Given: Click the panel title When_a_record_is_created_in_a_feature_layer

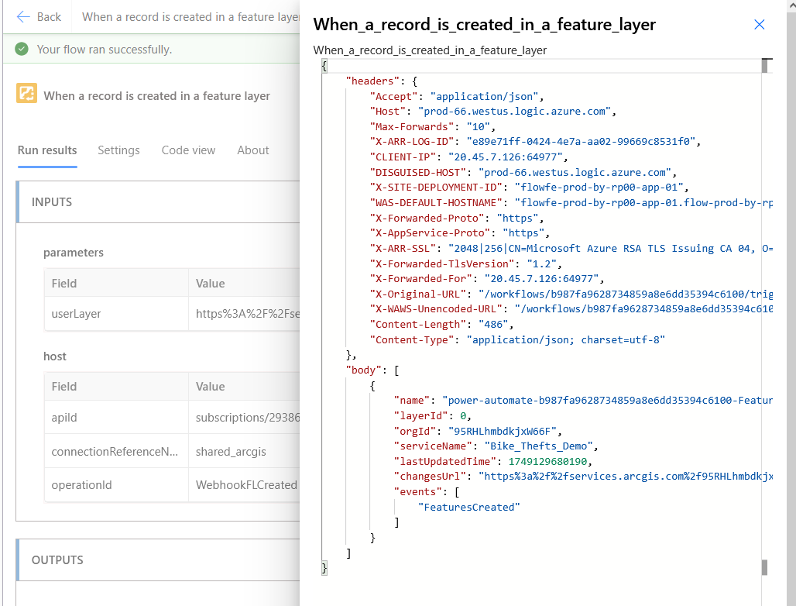Looking at the screenshot, I should [x=484, y=24].
